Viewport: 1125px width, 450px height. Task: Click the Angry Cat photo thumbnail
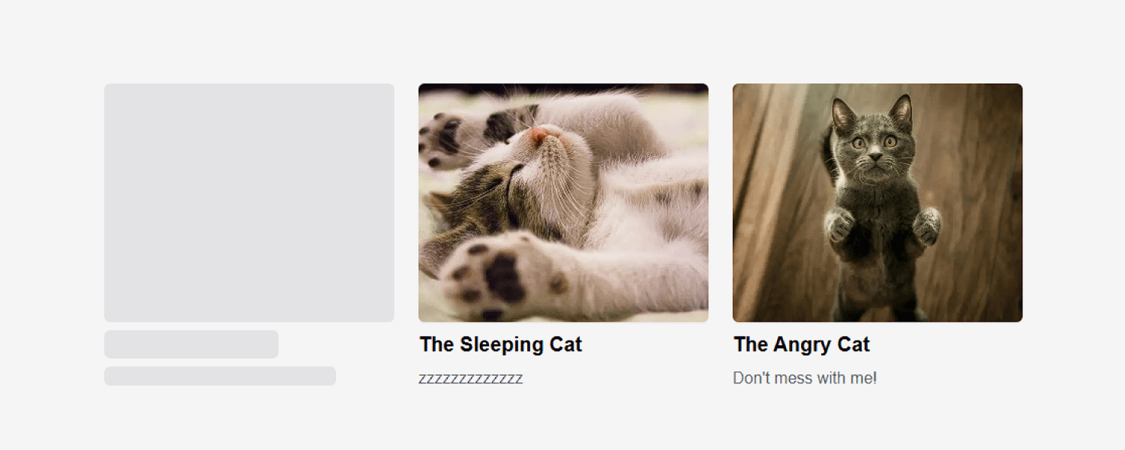pyautogui.click(x=877, y=202)
